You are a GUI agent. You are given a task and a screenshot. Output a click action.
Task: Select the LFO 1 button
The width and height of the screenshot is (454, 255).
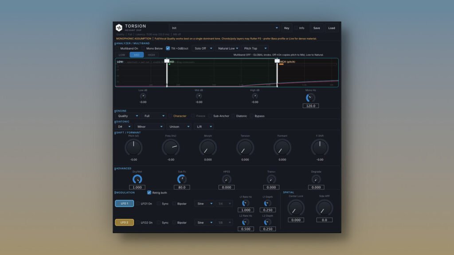point(125,204)
